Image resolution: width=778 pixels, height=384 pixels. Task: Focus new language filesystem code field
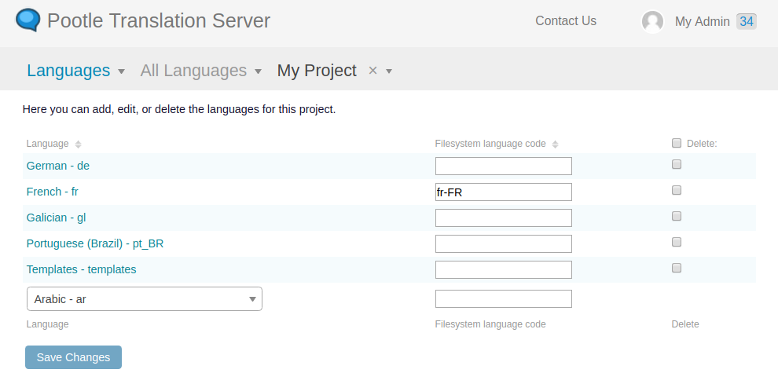click(x=504, y=298)
